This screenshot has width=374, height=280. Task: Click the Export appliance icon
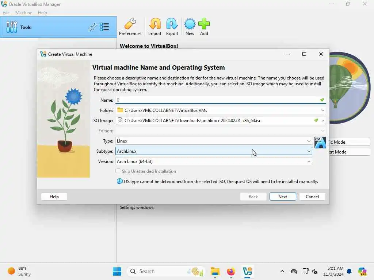point(172,27)
